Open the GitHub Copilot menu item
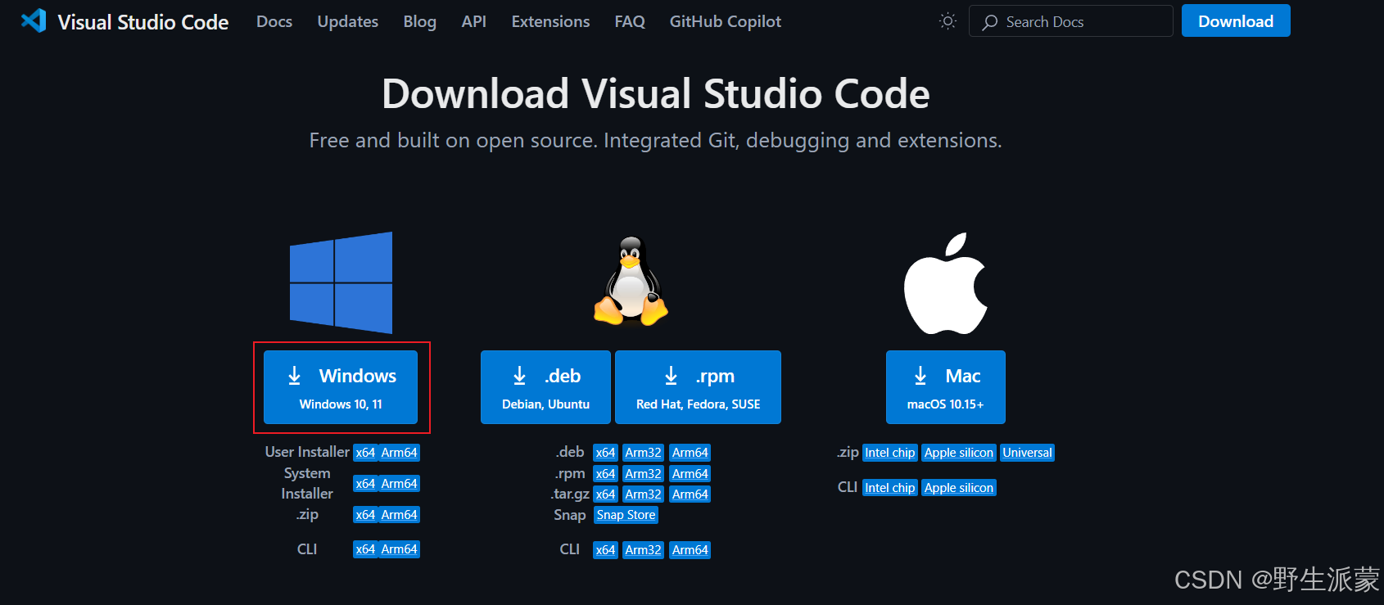Image resolution: width=1384 pixels, height=605 pixels. (x=726, y=21)
